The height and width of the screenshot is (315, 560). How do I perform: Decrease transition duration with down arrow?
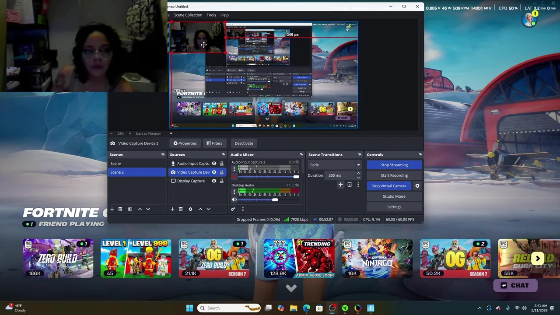[358, 177]
